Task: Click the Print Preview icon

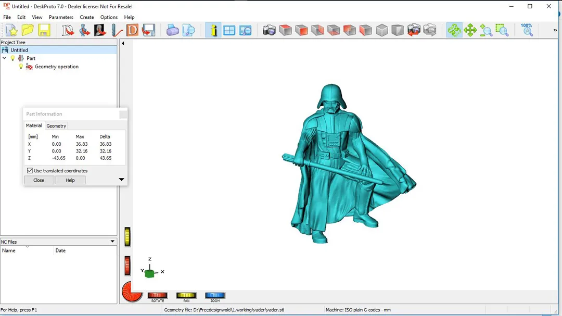Action: 189,30
